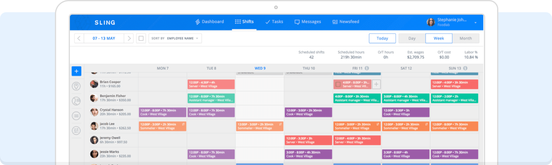Go to previous week with left arrow
This screenshot has width=552, height=165.
coord(79,38)
